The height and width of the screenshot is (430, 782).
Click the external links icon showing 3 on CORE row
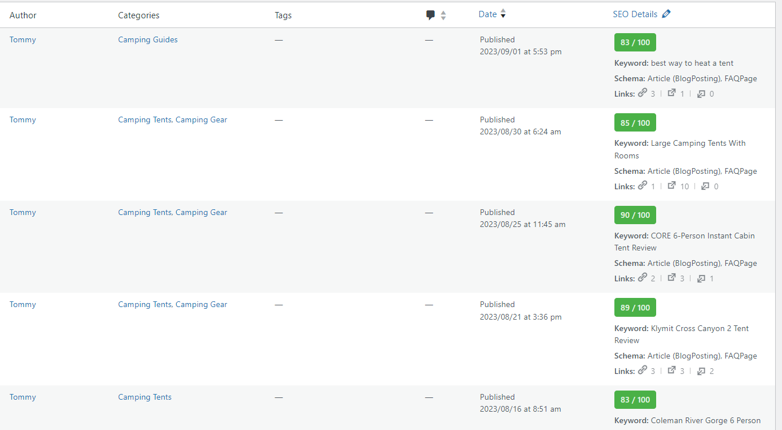click(673, 278)
